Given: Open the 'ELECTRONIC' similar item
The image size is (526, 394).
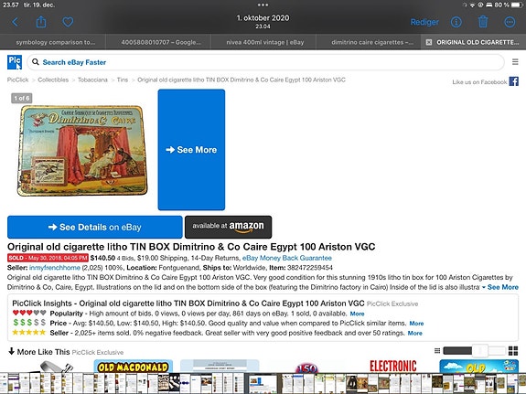Looking at the screenshot, I should coord(392,367).
